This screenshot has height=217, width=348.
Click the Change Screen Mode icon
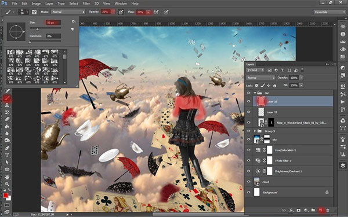7,212
